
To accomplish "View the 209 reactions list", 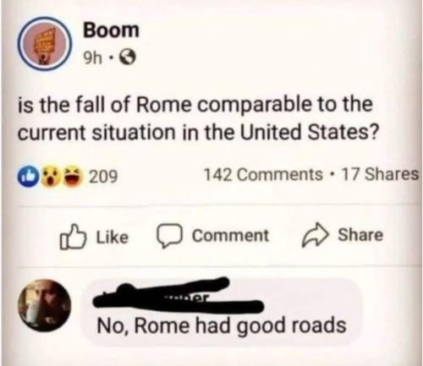I will [103, 177].
